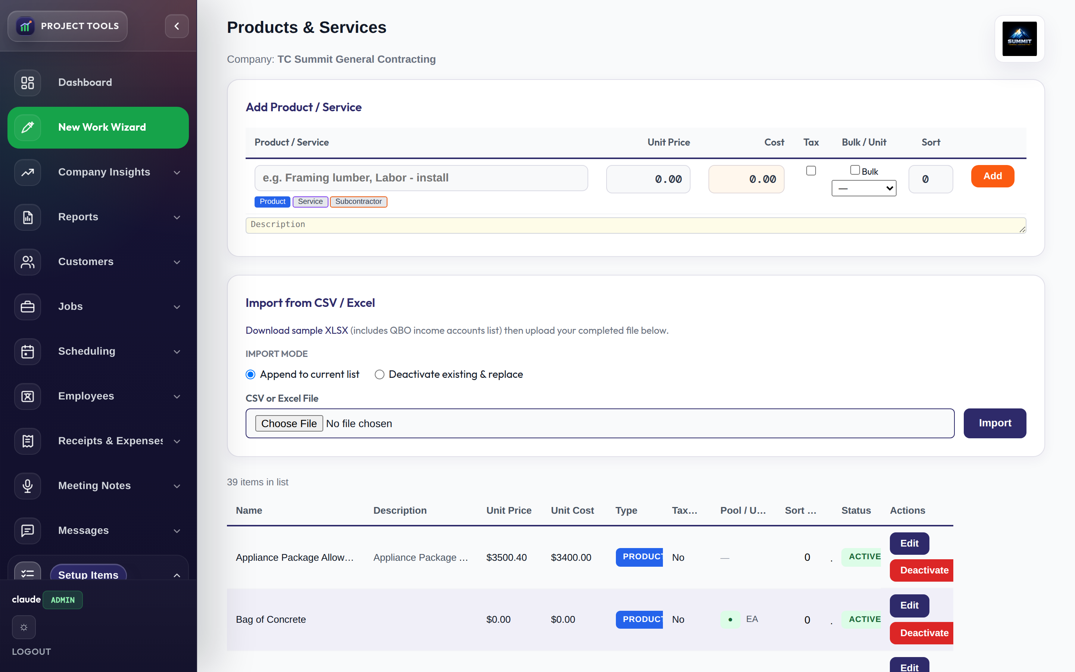Click the Scheduling calendar icon
This screenshot has height=672, width=1075.
28,352
